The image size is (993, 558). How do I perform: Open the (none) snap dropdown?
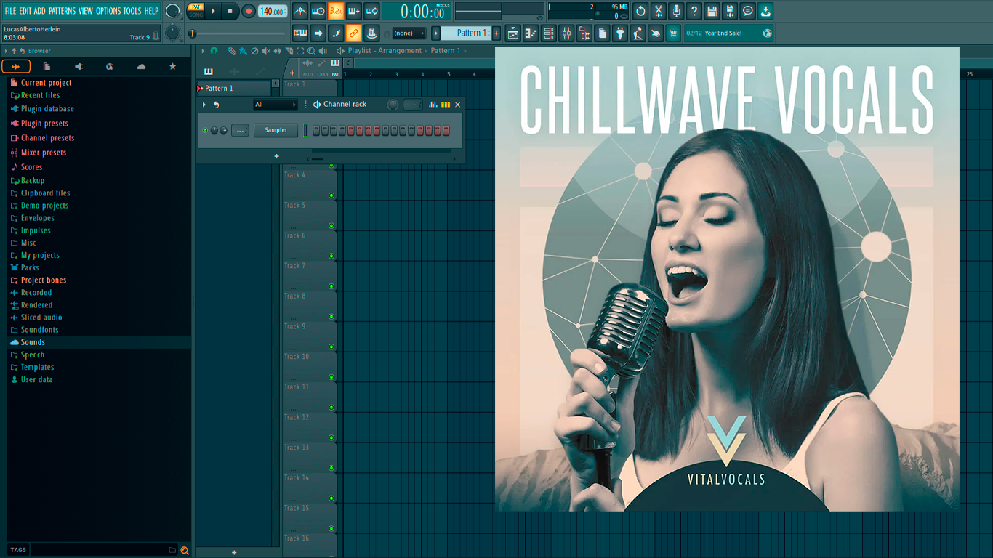pos(409,33)
